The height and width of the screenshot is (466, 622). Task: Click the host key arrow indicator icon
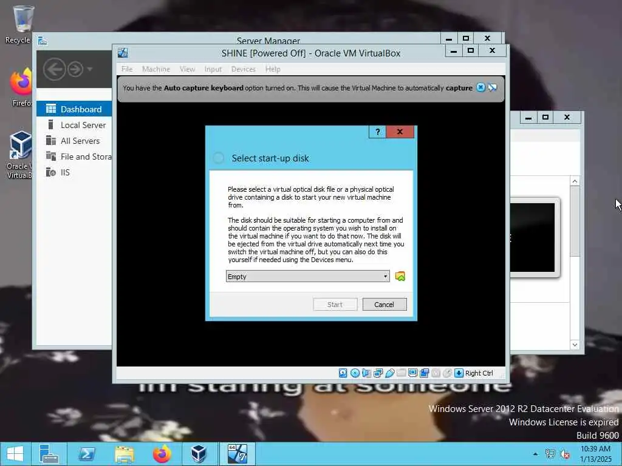(x=459, y=373)
